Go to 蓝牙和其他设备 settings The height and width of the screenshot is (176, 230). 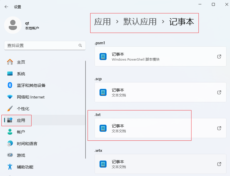(x=45, y=85)
